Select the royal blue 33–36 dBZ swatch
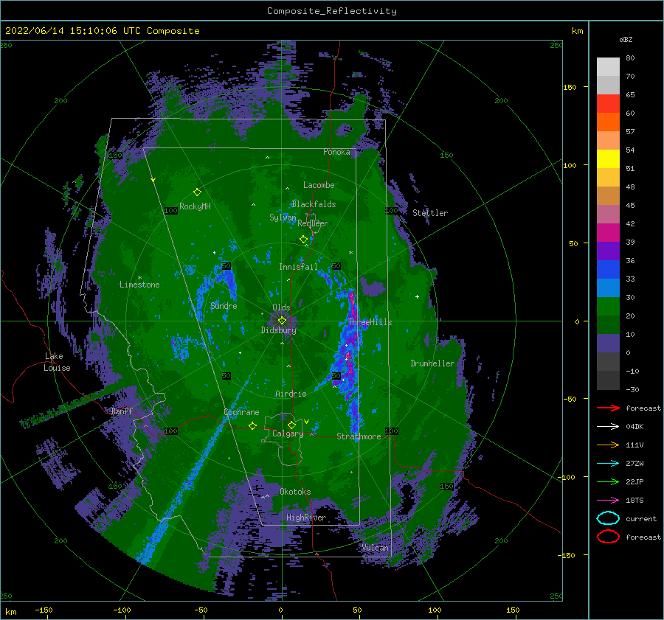The image size is (664, 620). pos(608,270)
